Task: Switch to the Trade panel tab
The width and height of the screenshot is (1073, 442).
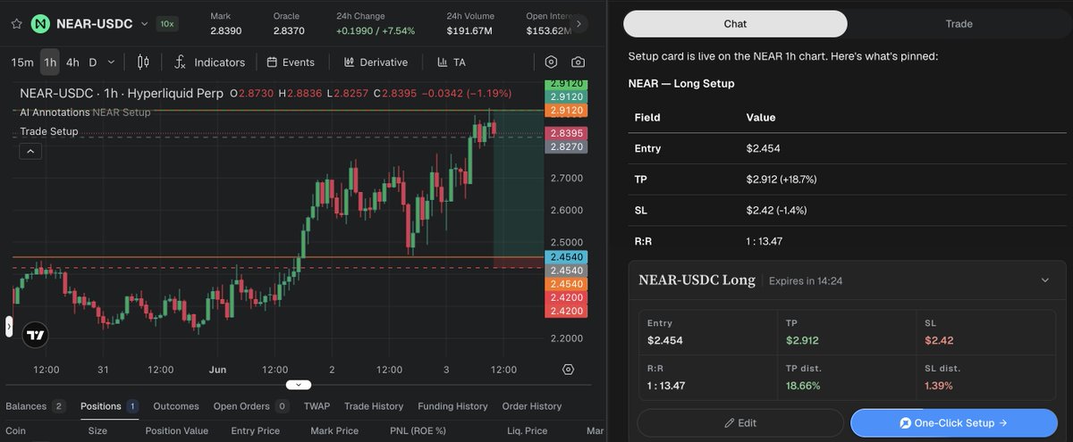Action: click(959, 24)
